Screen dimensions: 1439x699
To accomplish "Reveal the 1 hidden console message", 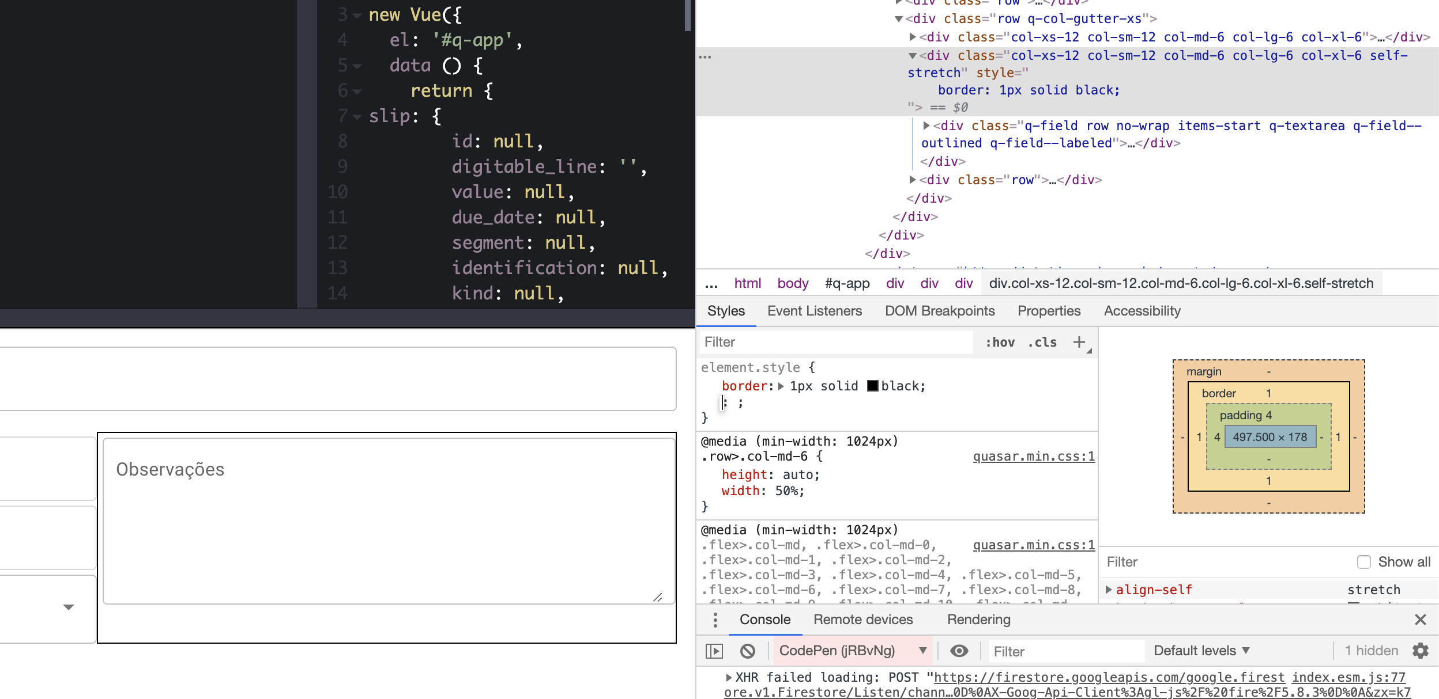I will tap(1370, 651).
